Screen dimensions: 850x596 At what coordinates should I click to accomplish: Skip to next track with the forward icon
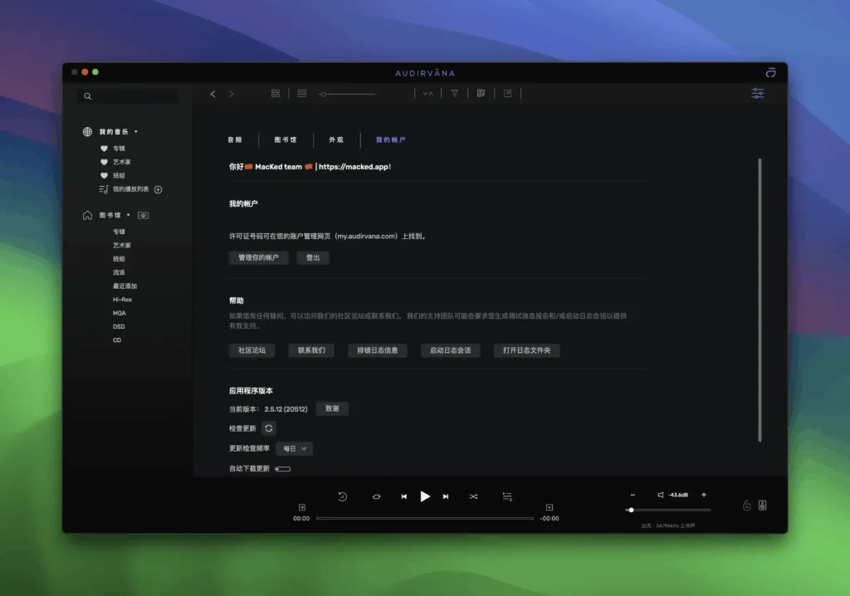[x=446, y=496]
